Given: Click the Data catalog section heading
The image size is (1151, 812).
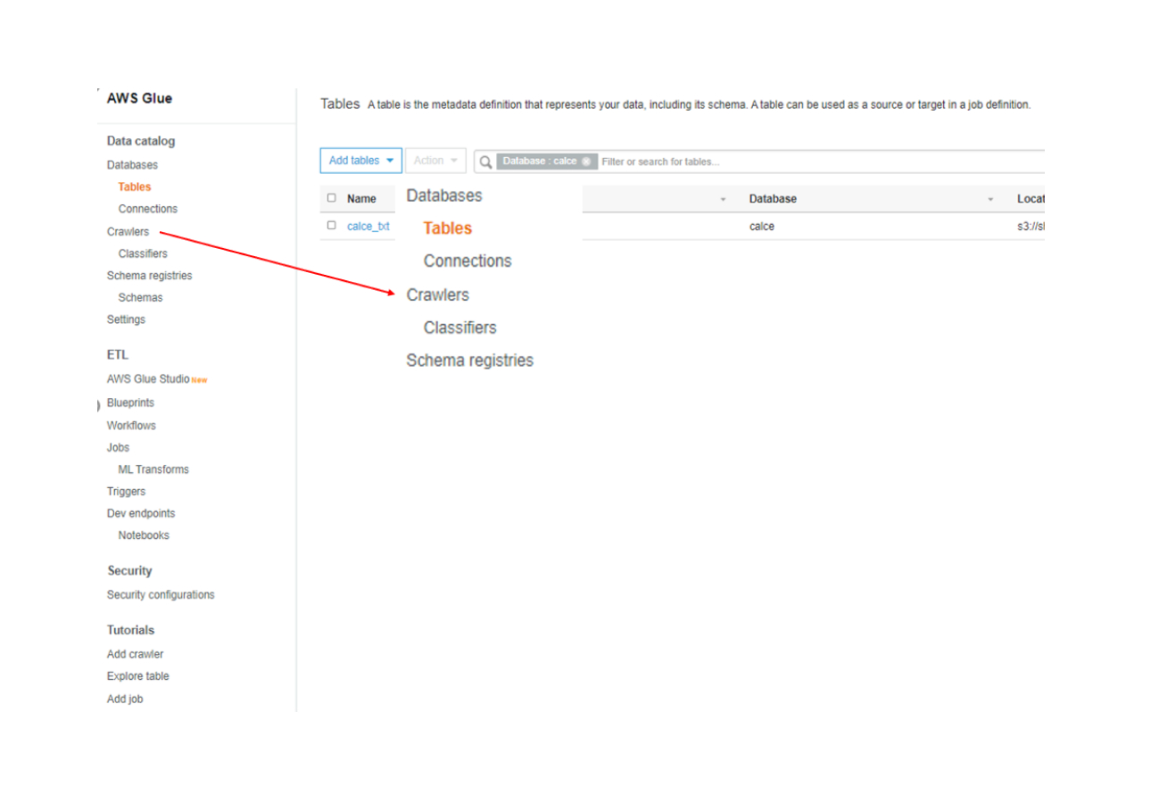Looking at the screenshot, I should [141, 141].
